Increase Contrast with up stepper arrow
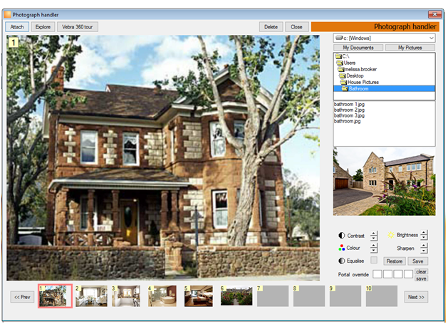Image resolution: width=448 pixels, height=324 pixels. (374, 233)
